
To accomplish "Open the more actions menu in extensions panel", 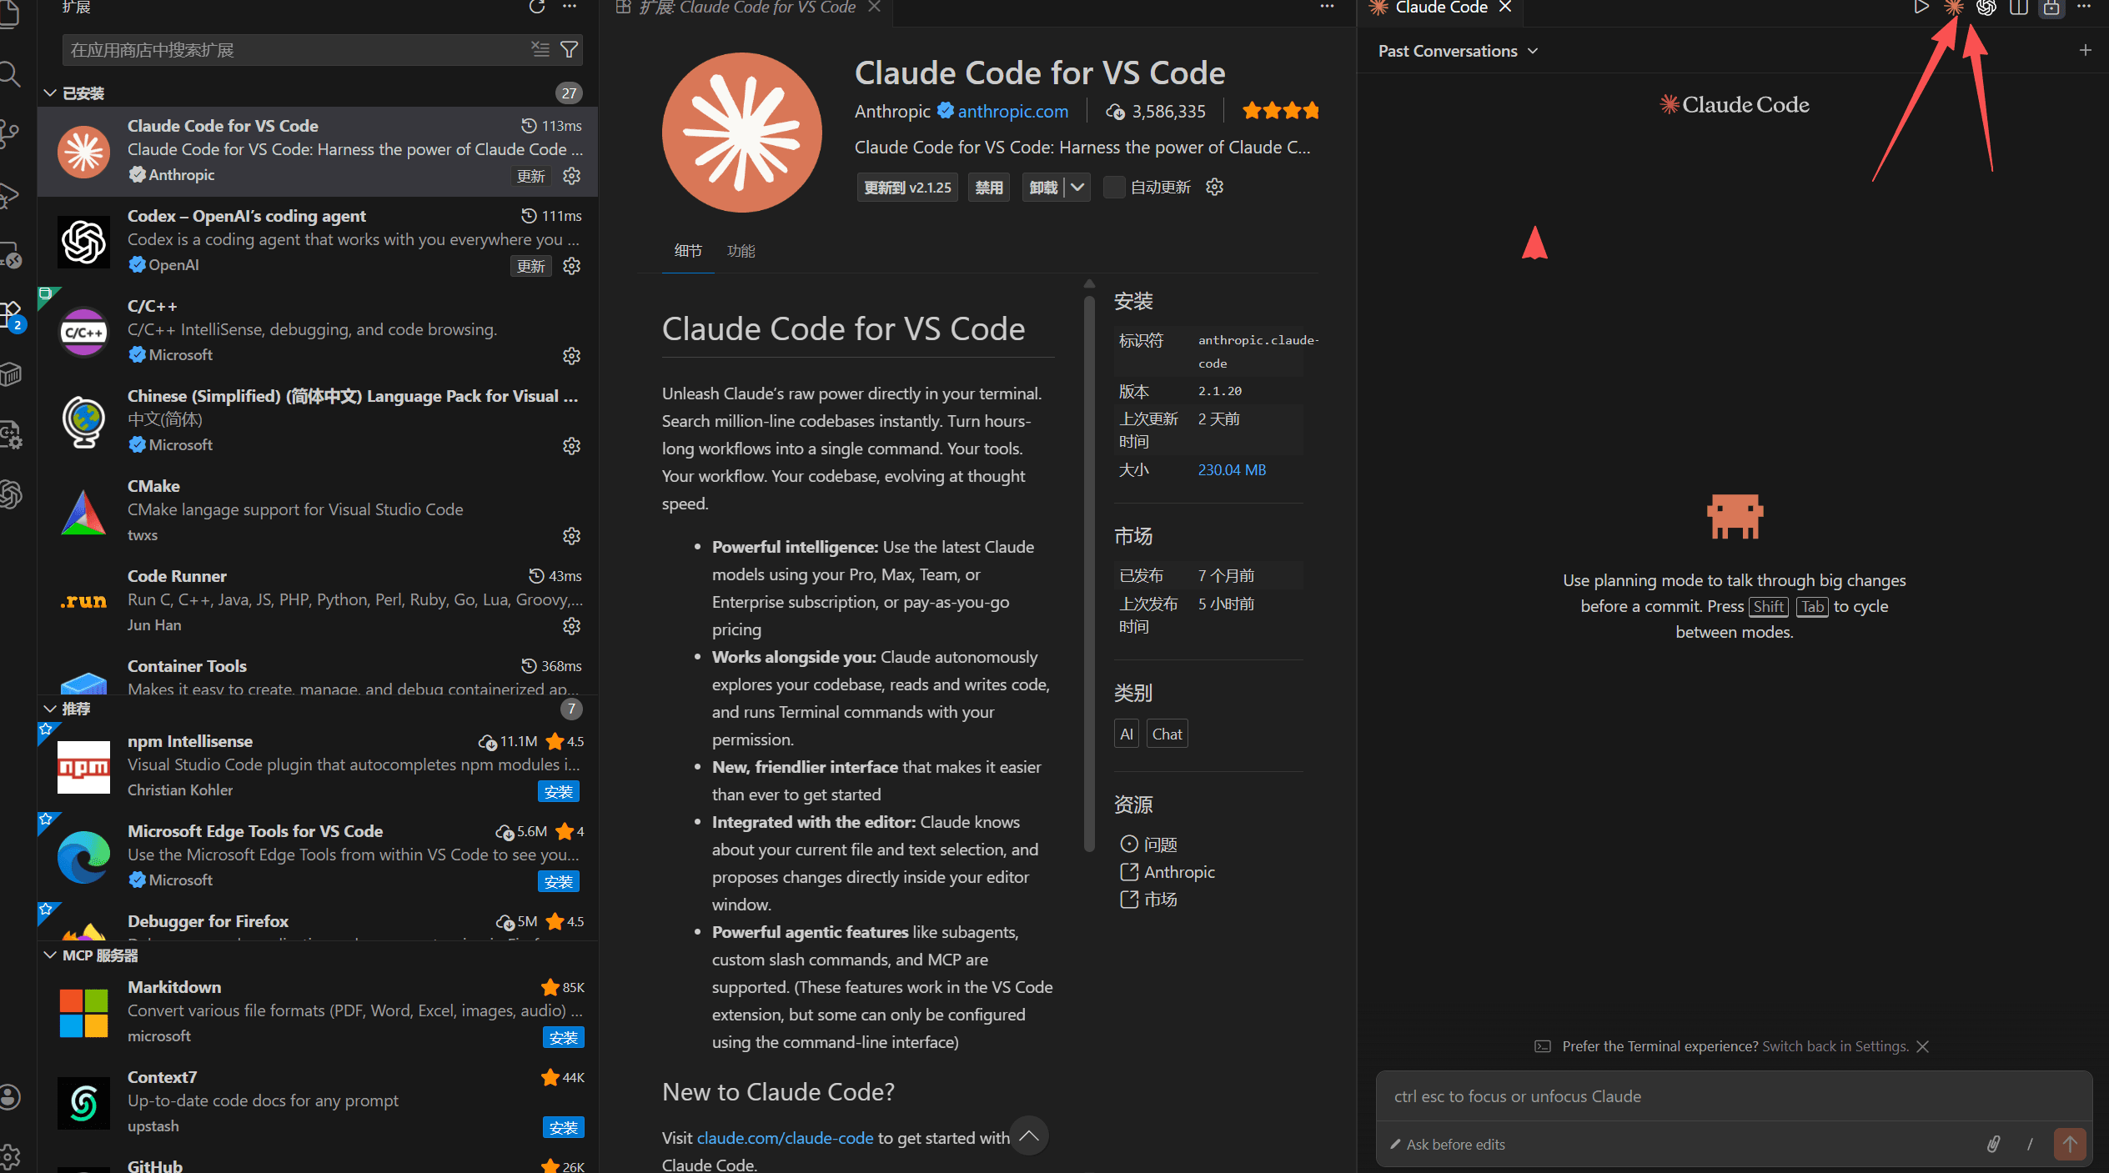I will pyautogui.click(x=570, y=7).
